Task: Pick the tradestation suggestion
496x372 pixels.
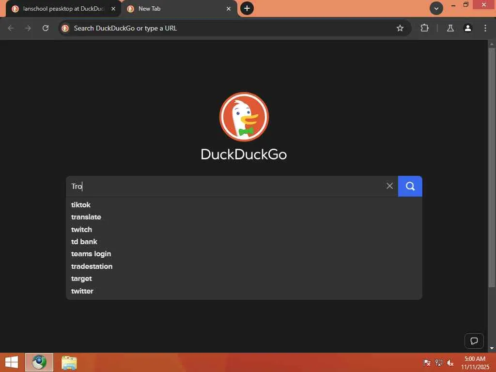Action: tap(244, 266)
